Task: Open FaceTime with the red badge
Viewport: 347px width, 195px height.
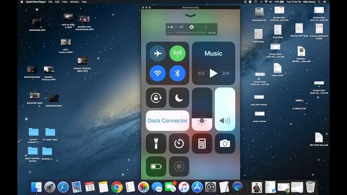Action: [x=170, y=187]
